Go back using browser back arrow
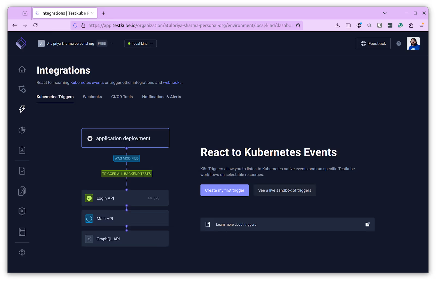 pyautogui.click(x=15, y=25)
